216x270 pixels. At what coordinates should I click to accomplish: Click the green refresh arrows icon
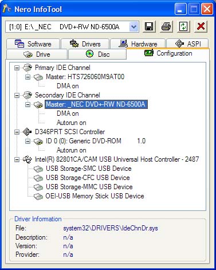pyautogui.click(x=183, y=26)
